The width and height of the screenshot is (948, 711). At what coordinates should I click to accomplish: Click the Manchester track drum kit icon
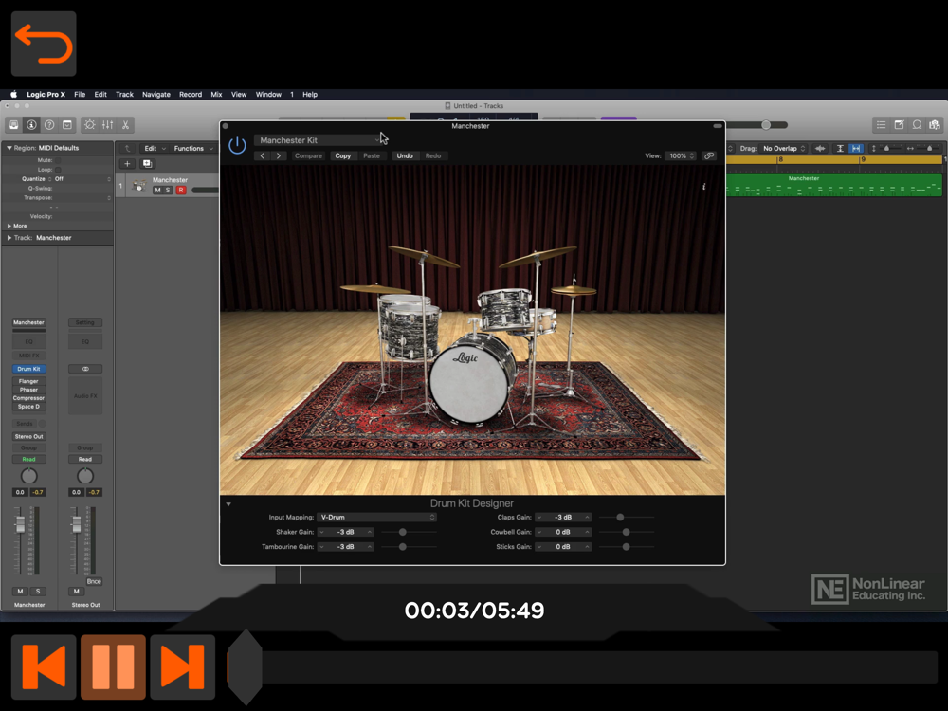point(139,186)
